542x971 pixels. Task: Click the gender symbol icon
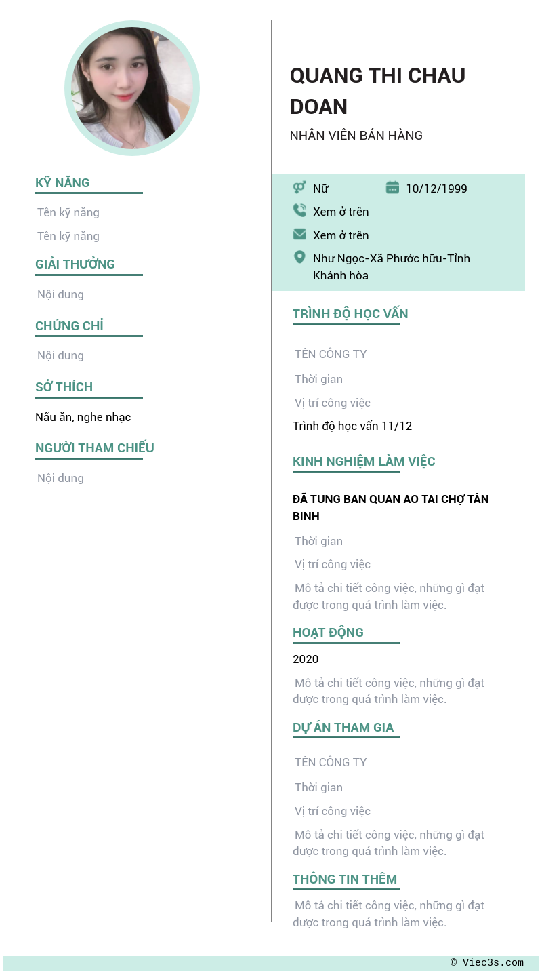click(x=299, y=188)
